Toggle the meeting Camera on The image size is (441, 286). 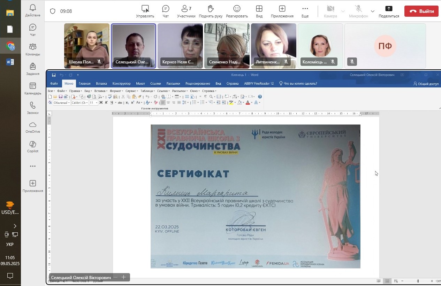tap(330, 11)
